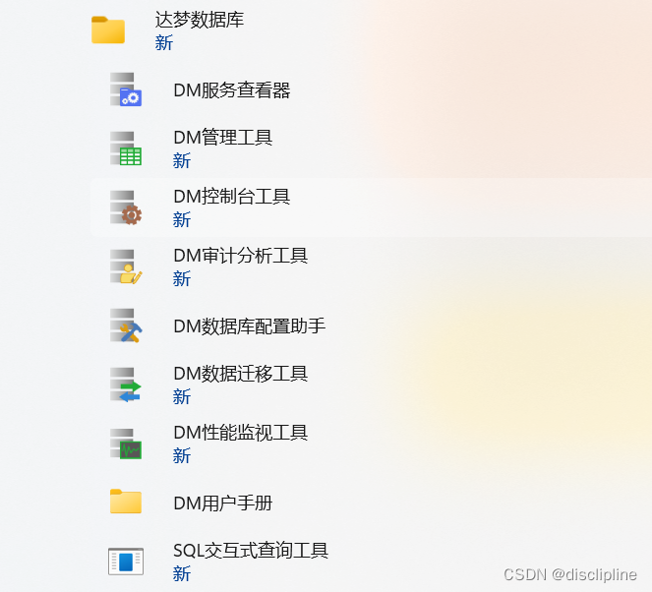Click the DM控制台工具 gear icon

click(126, 207)
